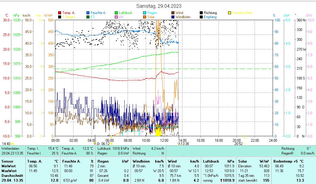
Task: Click the sunrise marker at 06:12
Action: click(x=111, y=144)
